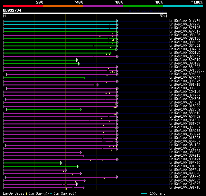Click the green alignment bar for UniRef100_A7PG17
Viewport: 206px width, 196px height.
tap(60, 32)
